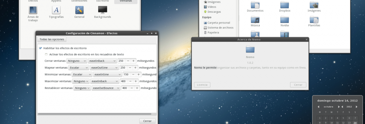The image size is (365, 124).
Task: Open Restablecer ventanas easeOutBounce dropdown
Action: pyautogui.click(x=106, y=88)
